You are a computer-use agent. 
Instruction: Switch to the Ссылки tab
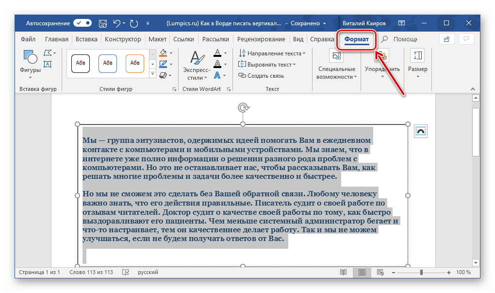183,39
